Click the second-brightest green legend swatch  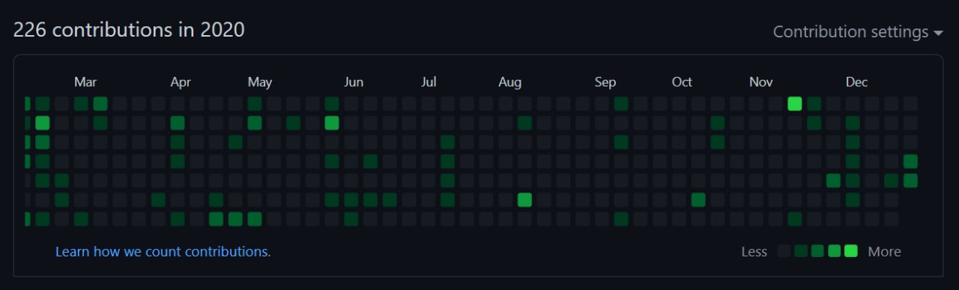click(835, 251)
